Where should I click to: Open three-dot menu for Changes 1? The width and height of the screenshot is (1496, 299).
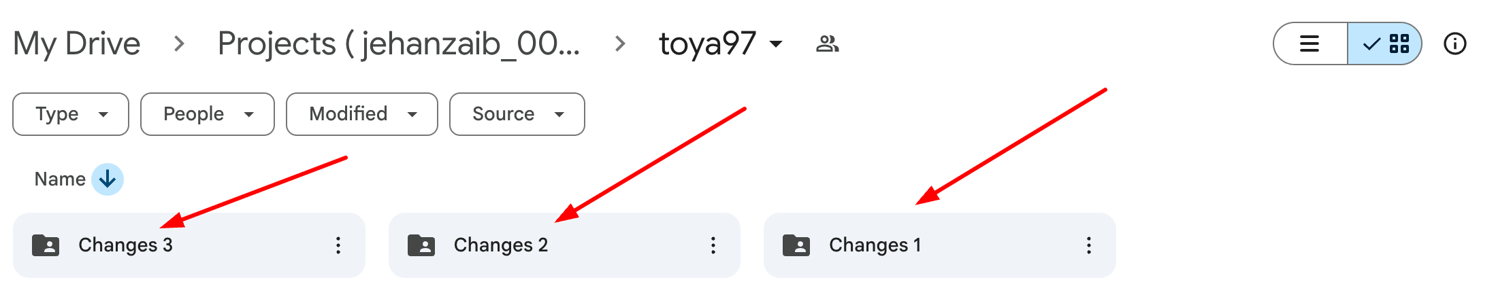click(x=1088, y=245)
